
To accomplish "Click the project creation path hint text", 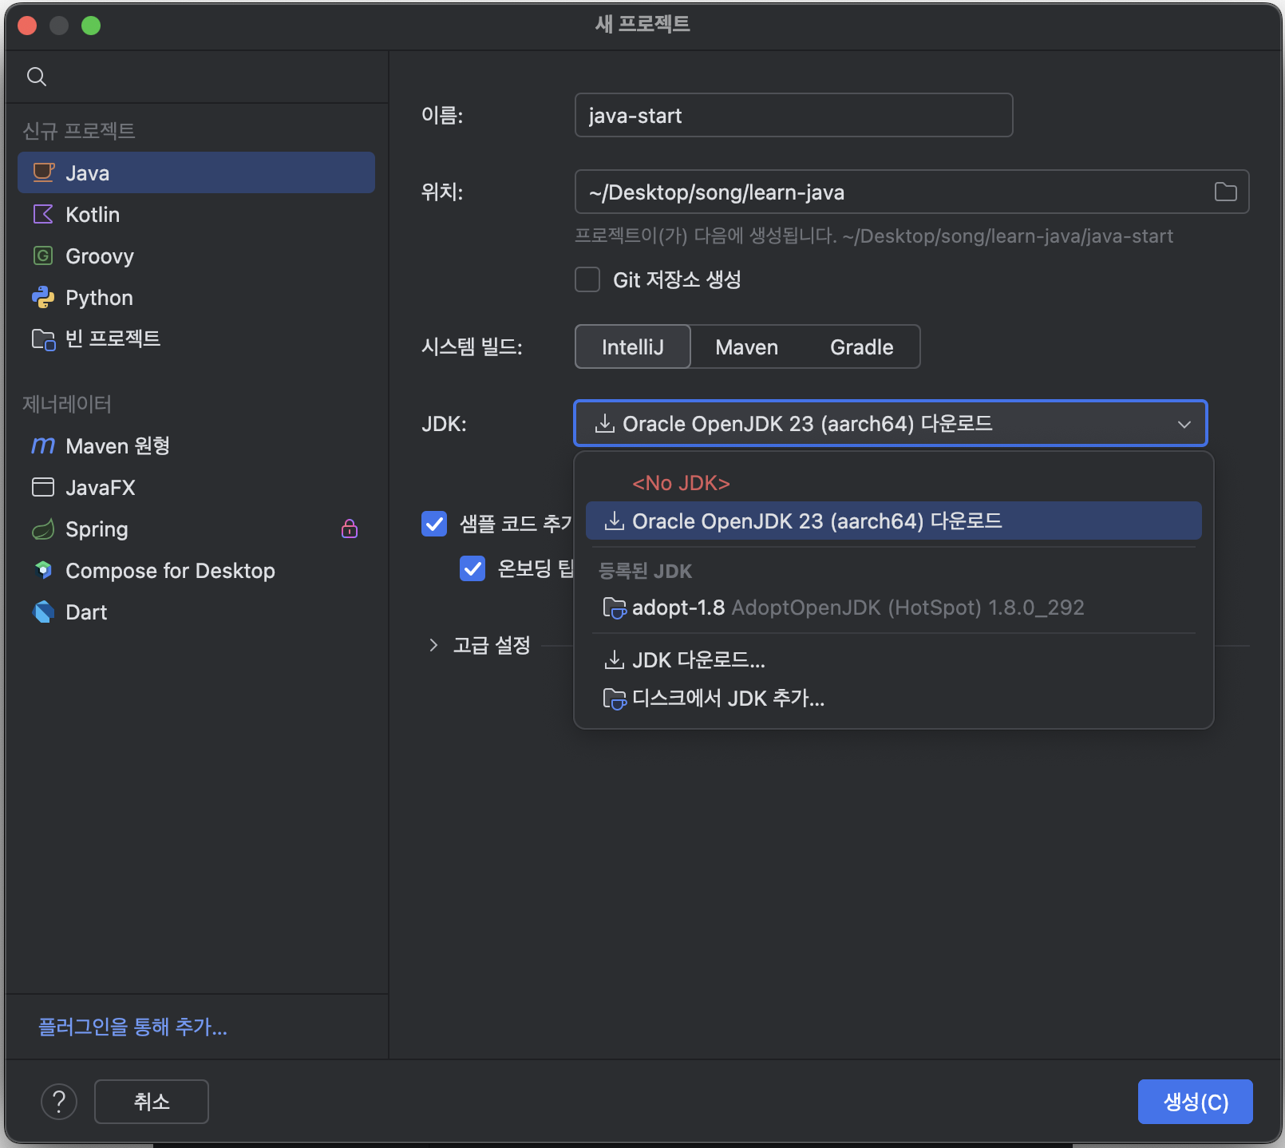I will click(874, 236).
